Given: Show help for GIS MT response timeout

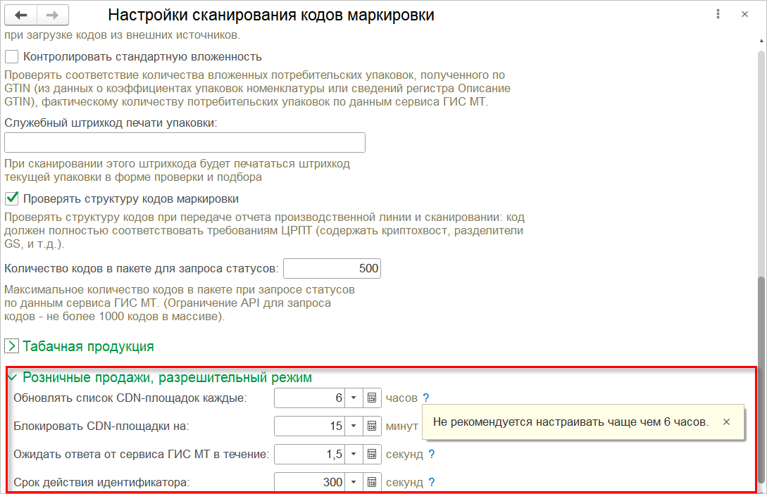Looking at the screenshot, I should (x=432, y=455).
